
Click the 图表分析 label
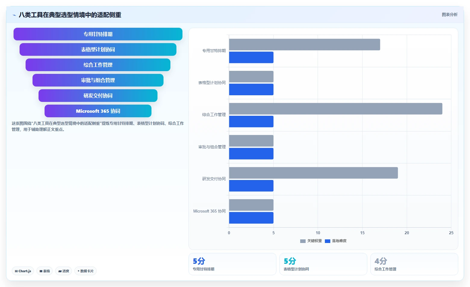(x=450, y=14)
